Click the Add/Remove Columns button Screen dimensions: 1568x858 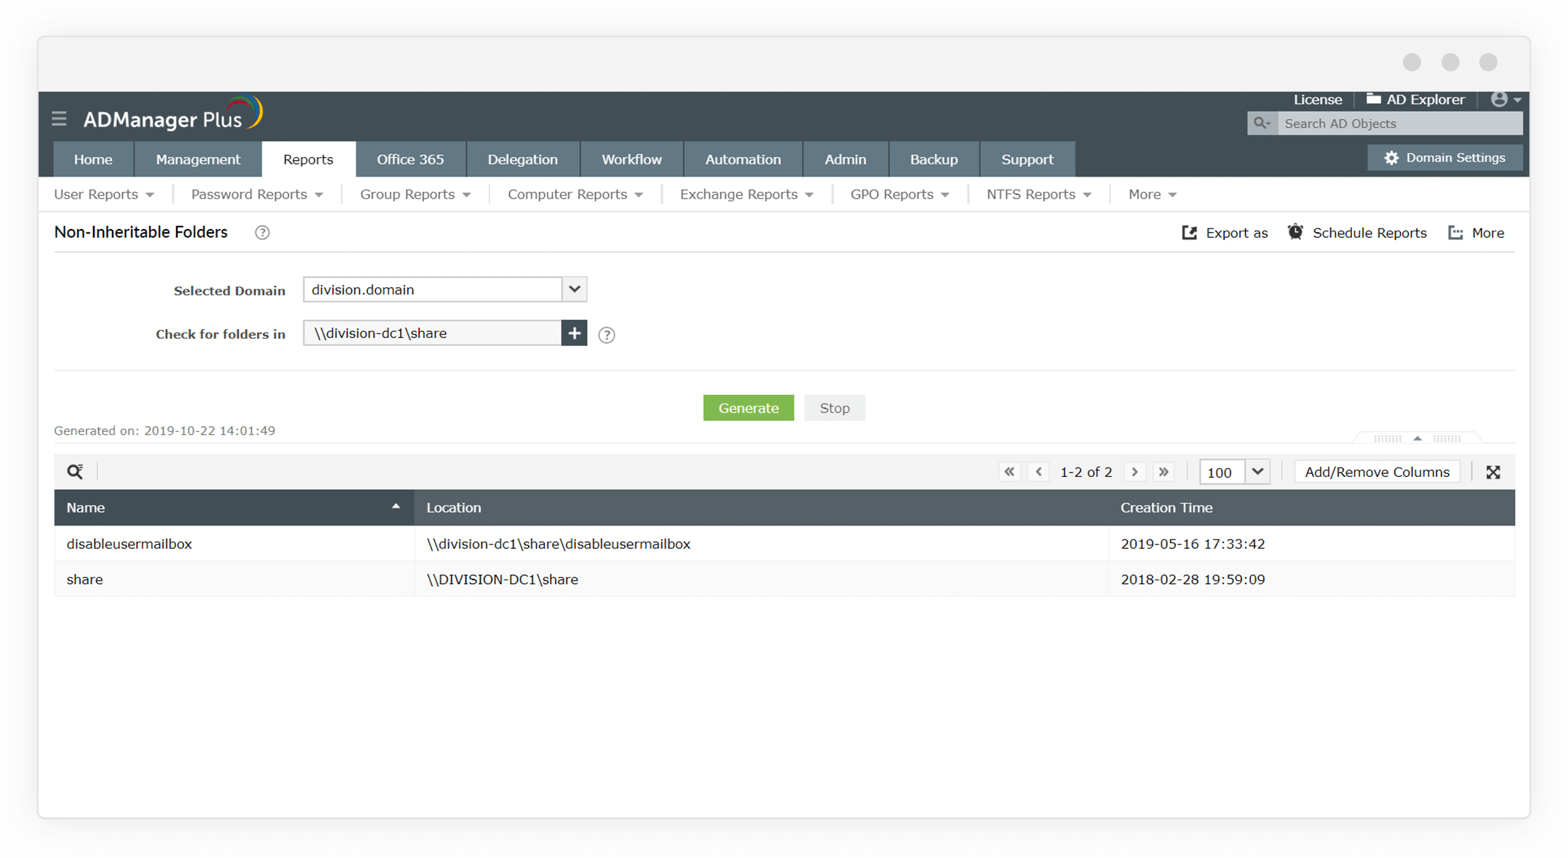[1377, 472]
